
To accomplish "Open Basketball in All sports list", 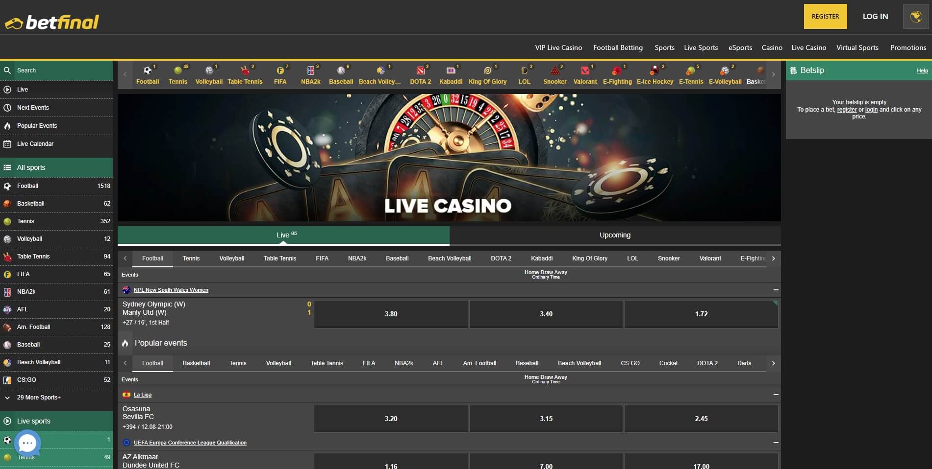I will coord(56,204).
